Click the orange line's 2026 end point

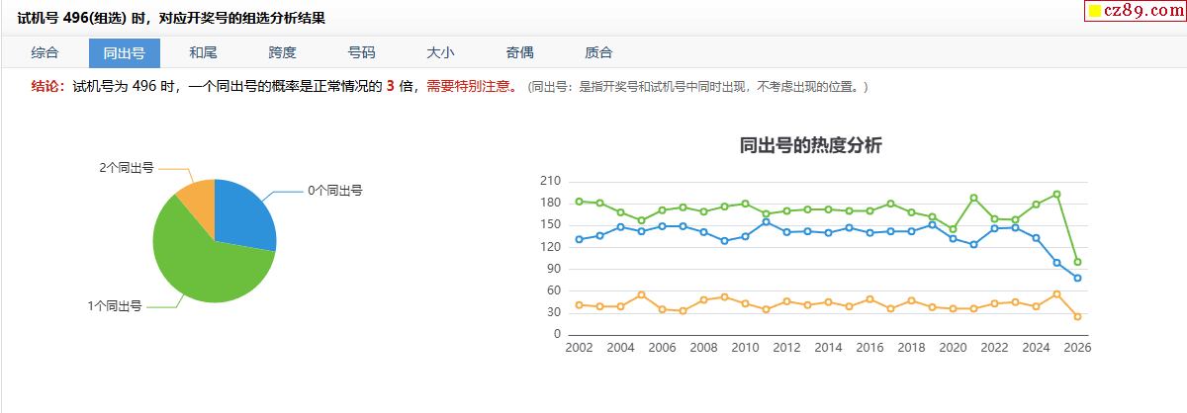pyautogui.click(x=1077, y=316)
